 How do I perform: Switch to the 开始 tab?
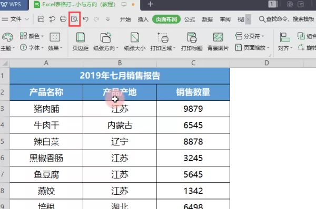pos(125,19)
